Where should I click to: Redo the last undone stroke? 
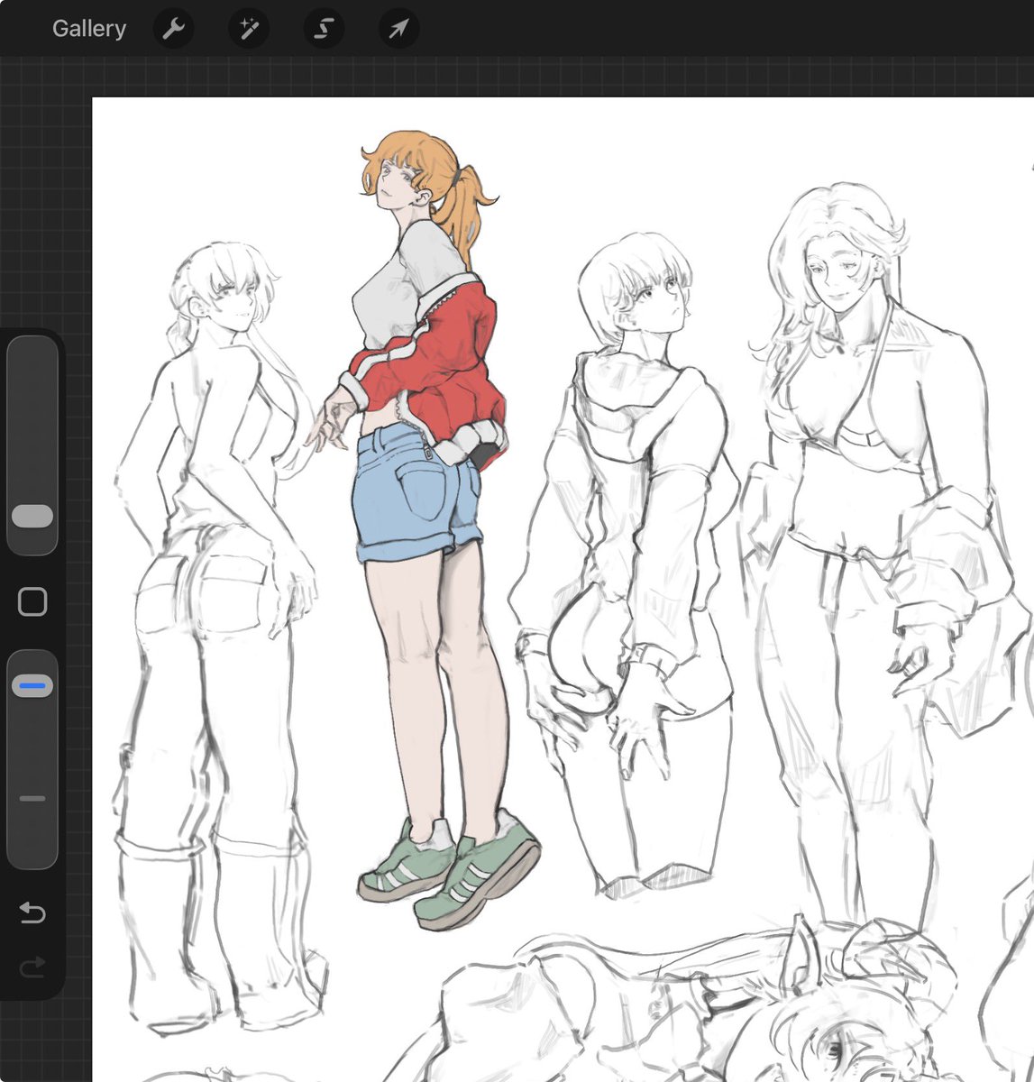tap(32, 969)
